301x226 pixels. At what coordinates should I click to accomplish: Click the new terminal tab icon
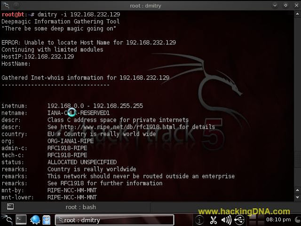10,206
